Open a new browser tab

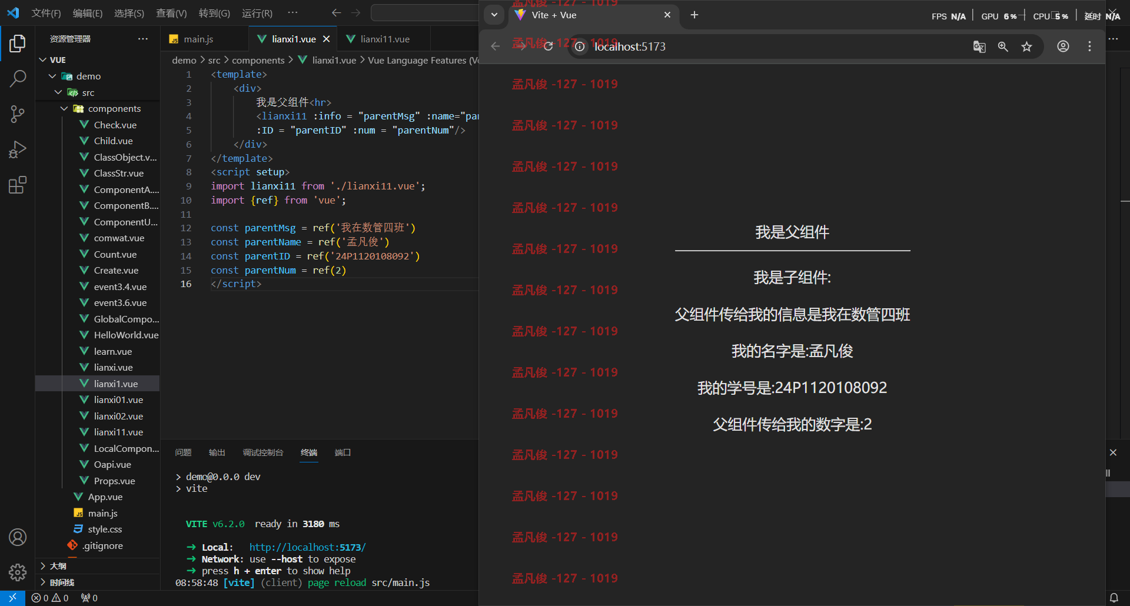(x=694, y=15)
